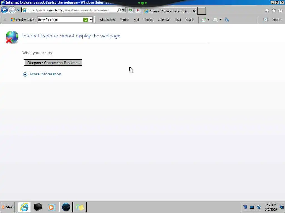Viewport: 285px width, 213px height.
Task: Click the checkmark icon left of Sign in
Action: point(265,20)
